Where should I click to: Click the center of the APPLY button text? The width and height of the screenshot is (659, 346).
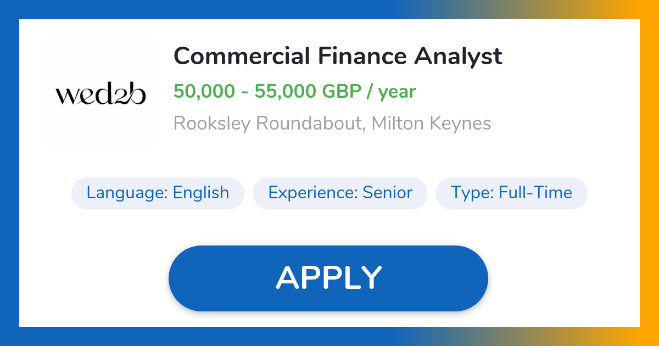pos(328,277)
